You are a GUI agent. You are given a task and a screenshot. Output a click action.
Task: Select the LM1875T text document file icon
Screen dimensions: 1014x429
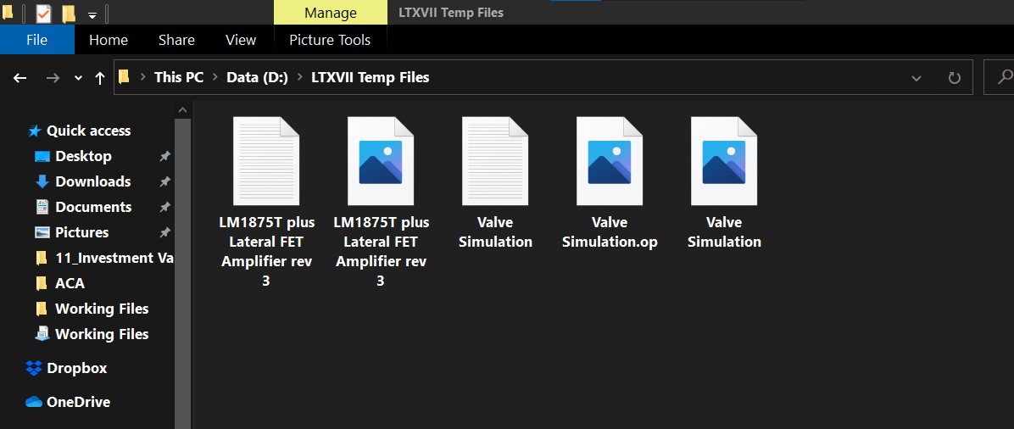point(265,161)
